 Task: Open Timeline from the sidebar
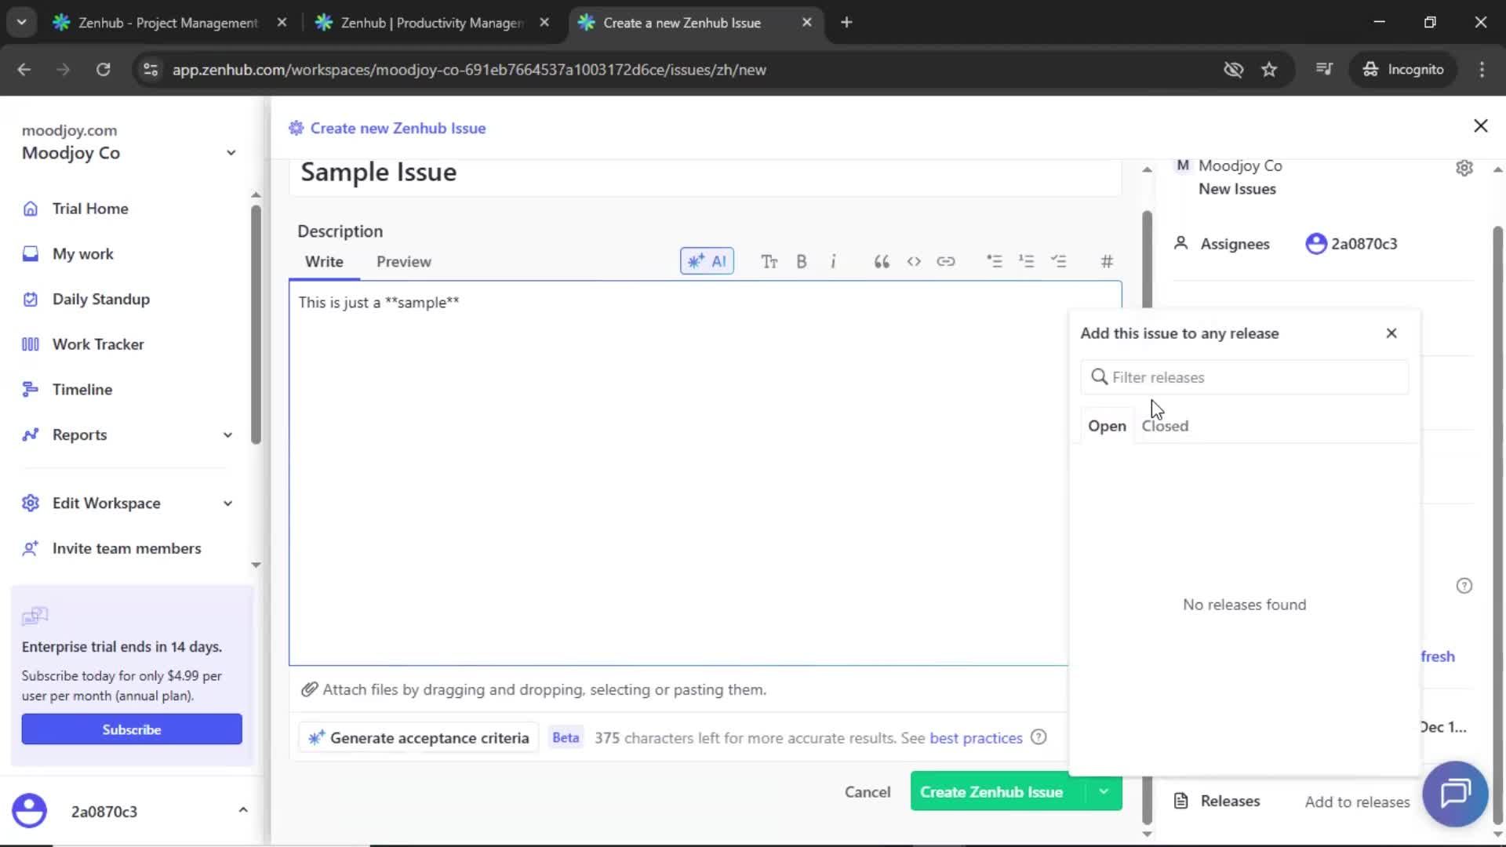click(82, 389)
